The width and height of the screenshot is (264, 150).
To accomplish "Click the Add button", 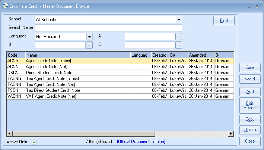I will (250, 91).
